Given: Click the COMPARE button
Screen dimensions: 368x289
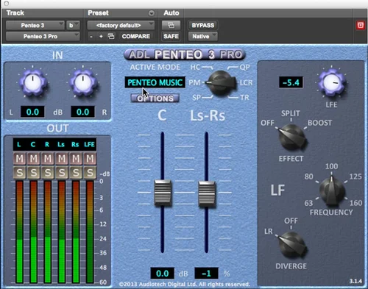Looking at the screenshot, I should (x=136, y=36).
